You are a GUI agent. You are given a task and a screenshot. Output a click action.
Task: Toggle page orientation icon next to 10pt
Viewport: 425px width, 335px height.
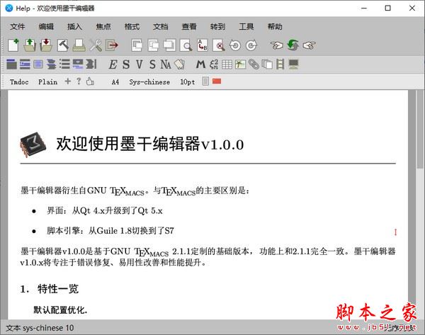coord(205,81)
